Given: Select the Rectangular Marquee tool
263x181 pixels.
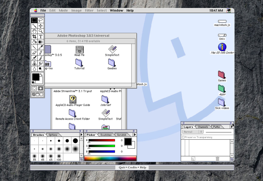Looking at the screenshot, I should coord(34,20).
